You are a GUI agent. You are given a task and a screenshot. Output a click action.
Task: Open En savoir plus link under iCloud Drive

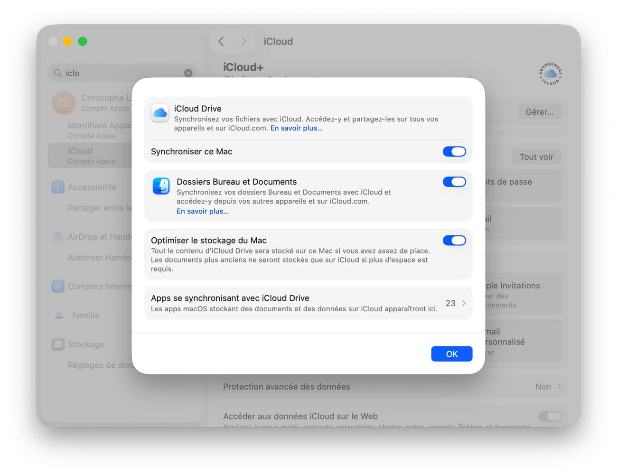pyautogui.click(x=296, y=128)
